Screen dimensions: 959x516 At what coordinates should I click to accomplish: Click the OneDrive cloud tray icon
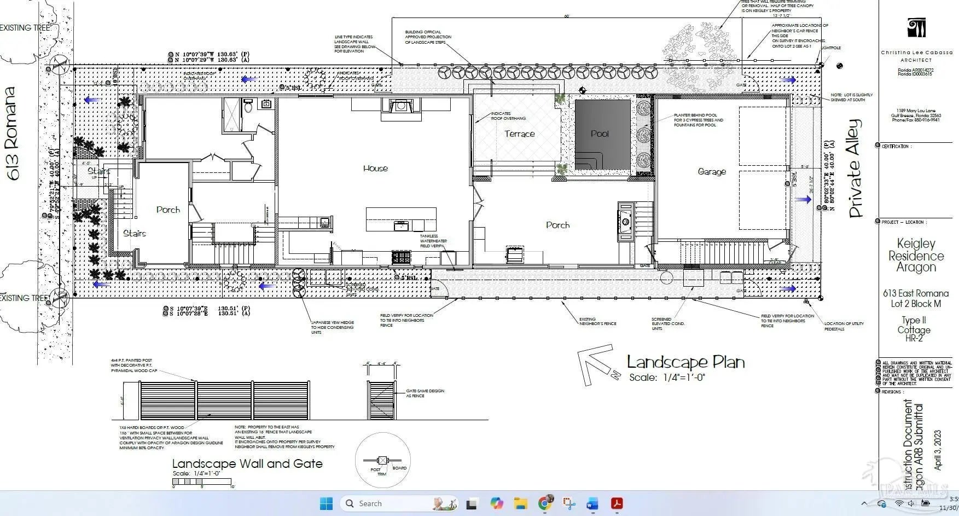[882, 503]
